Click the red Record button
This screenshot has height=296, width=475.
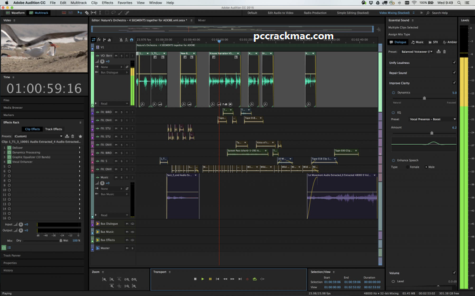pos(247,279)
